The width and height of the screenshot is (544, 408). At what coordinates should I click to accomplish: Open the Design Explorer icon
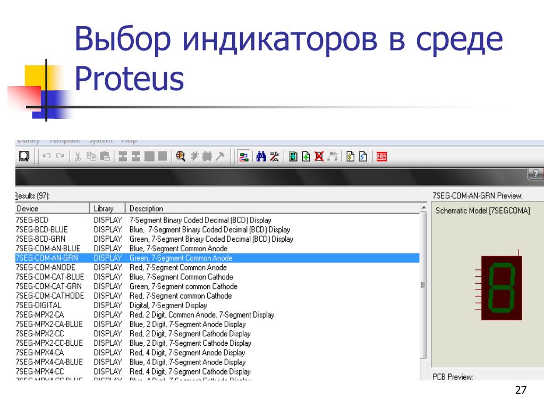pyautogui.click(x=293, y=157)
